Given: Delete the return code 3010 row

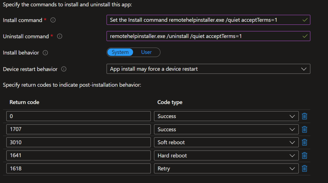Looking at the screenshot, I should (304, 142).
